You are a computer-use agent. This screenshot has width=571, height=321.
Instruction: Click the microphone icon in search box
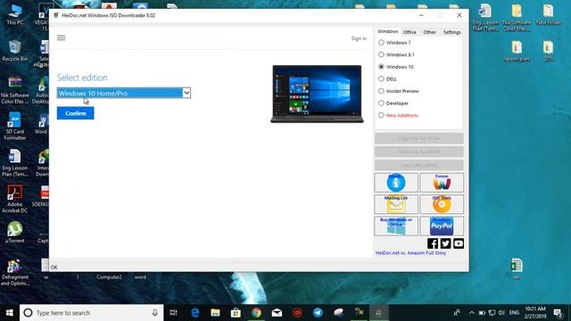pos(154,313)
